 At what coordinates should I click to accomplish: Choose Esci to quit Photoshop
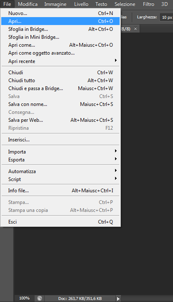click(60, 221)
